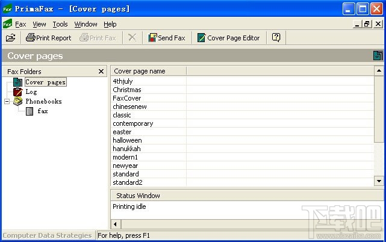The width and height of the screenshot is (386, 242).
Task: Select the Christmas cover page
Action: pos(127,90)
